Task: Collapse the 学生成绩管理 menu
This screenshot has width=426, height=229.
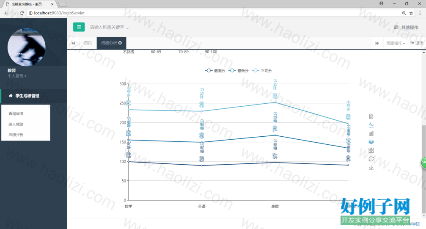Action: coord(27,96)
